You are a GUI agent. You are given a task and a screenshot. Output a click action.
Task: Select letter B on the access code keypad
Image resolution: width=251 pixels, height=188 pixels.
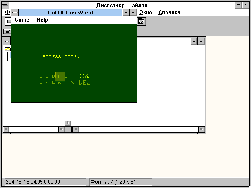(41, 76)
